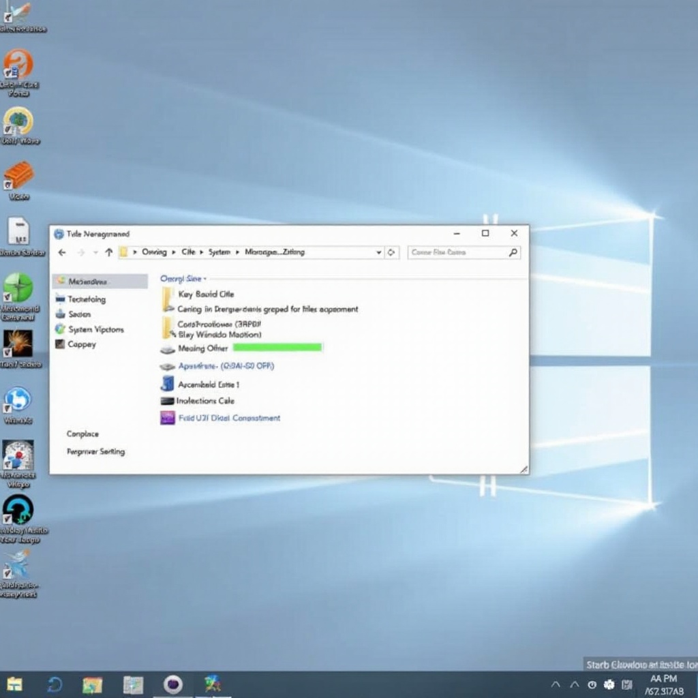
Task: Open the gear icon in system tray
Action: (609, 684)
